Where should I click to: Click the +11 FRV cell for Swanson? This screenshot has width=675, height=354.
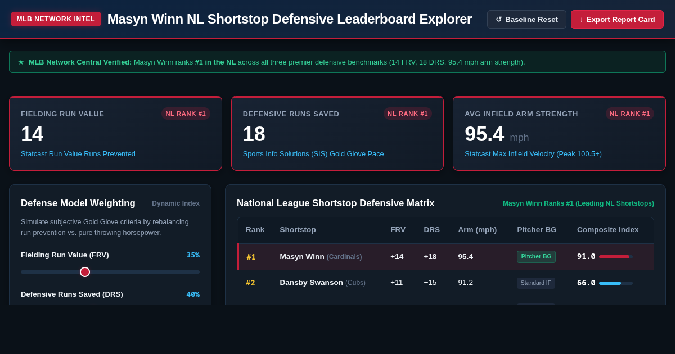(x=397, y=283)
